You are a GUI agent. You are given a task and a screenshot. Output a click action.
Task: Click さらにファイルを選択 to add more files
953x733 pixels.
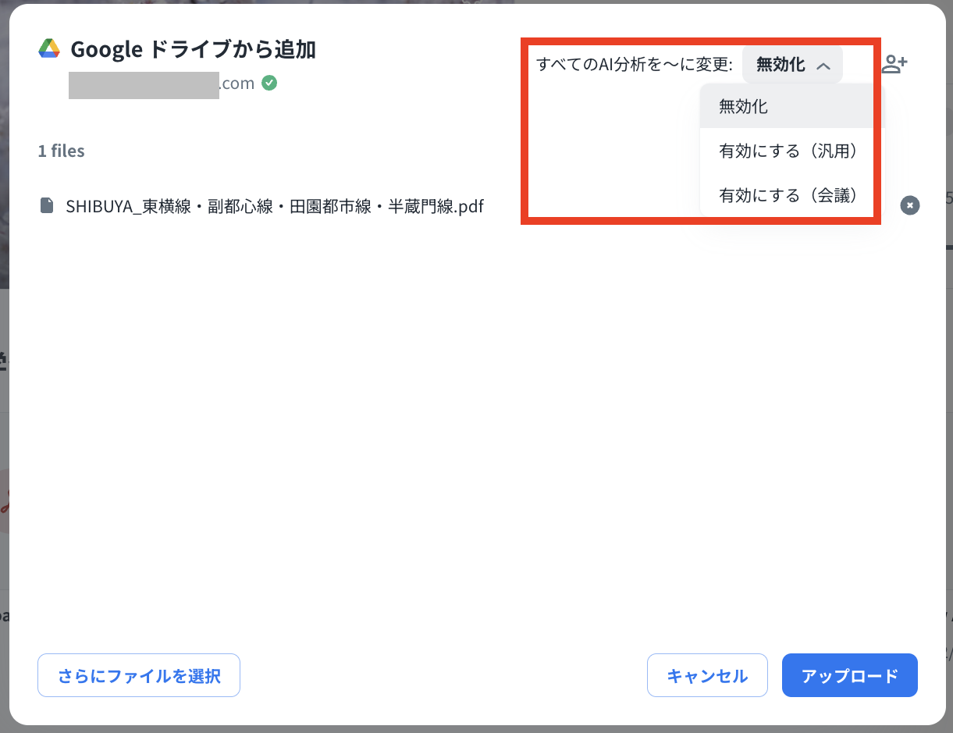click(139, 675)
